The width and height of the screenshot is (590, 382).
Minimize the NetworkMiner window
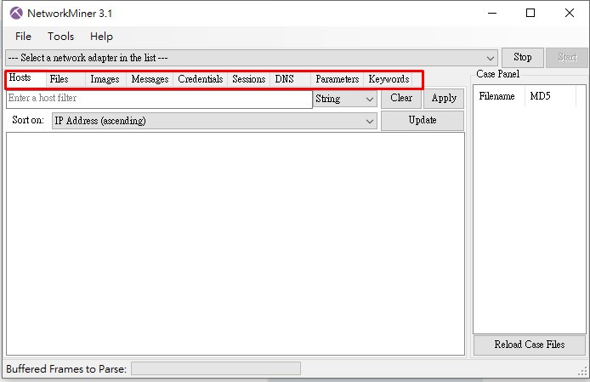(x=492, y=13)
